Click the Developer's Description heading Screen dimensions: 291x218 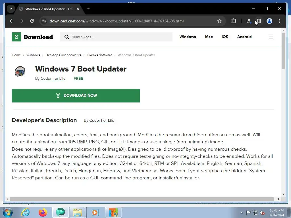click(x=44, y=120)
